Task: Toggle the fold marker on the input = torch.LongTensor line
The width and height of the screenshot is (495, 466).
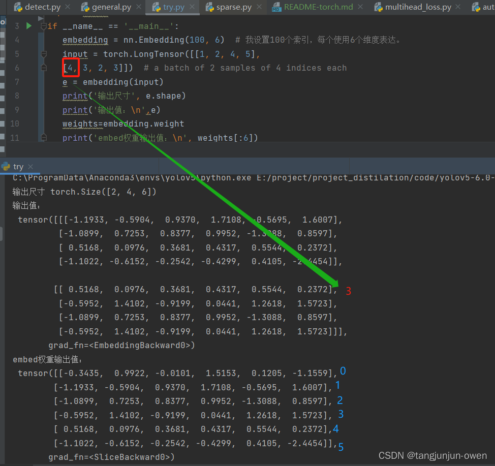Action: (x=44, y=54)
